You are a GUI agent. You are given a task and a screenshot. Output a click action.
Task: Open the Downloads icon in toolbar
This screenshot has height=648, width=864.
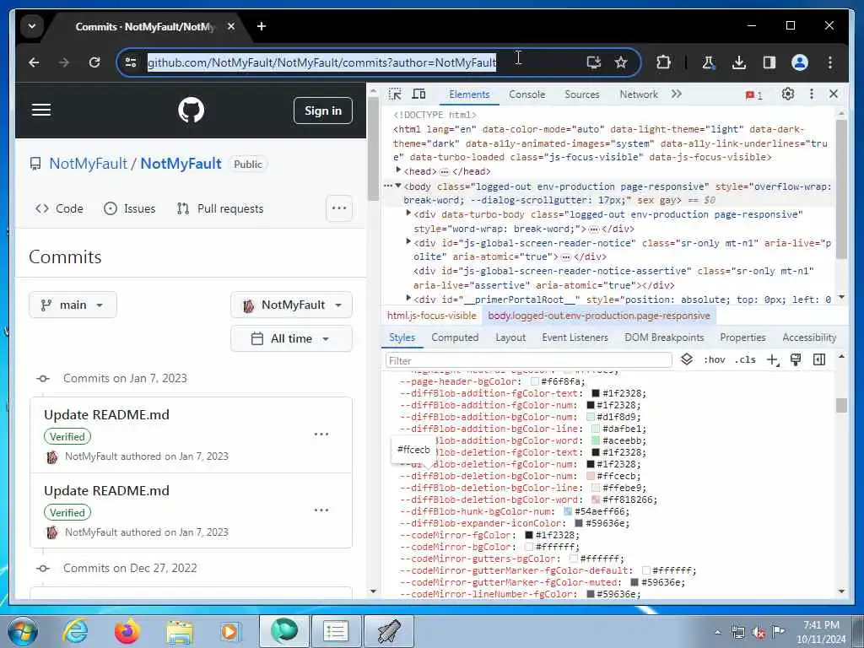coord(739,62)
